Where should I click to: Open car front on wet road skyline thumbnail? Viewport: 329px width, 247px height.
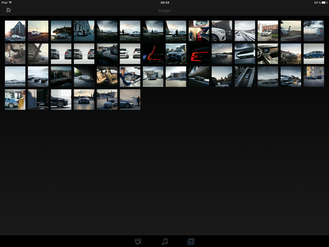click(x=84, y=99)
